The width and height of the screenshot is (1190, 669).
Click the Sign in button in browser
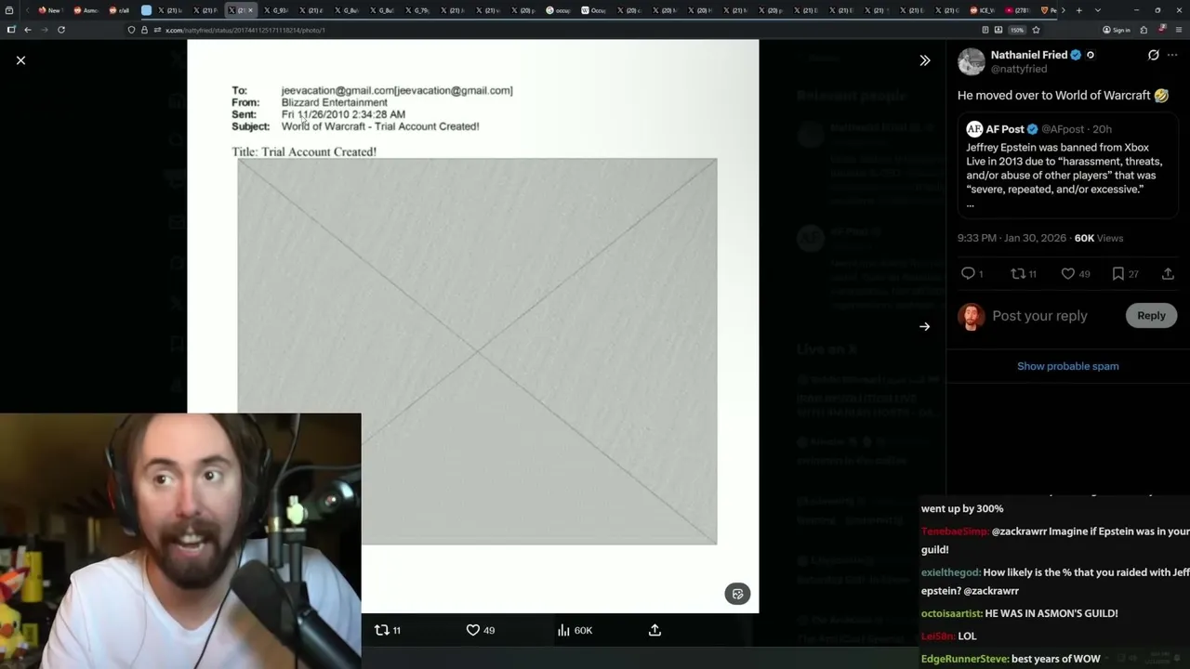(1116, 30)
